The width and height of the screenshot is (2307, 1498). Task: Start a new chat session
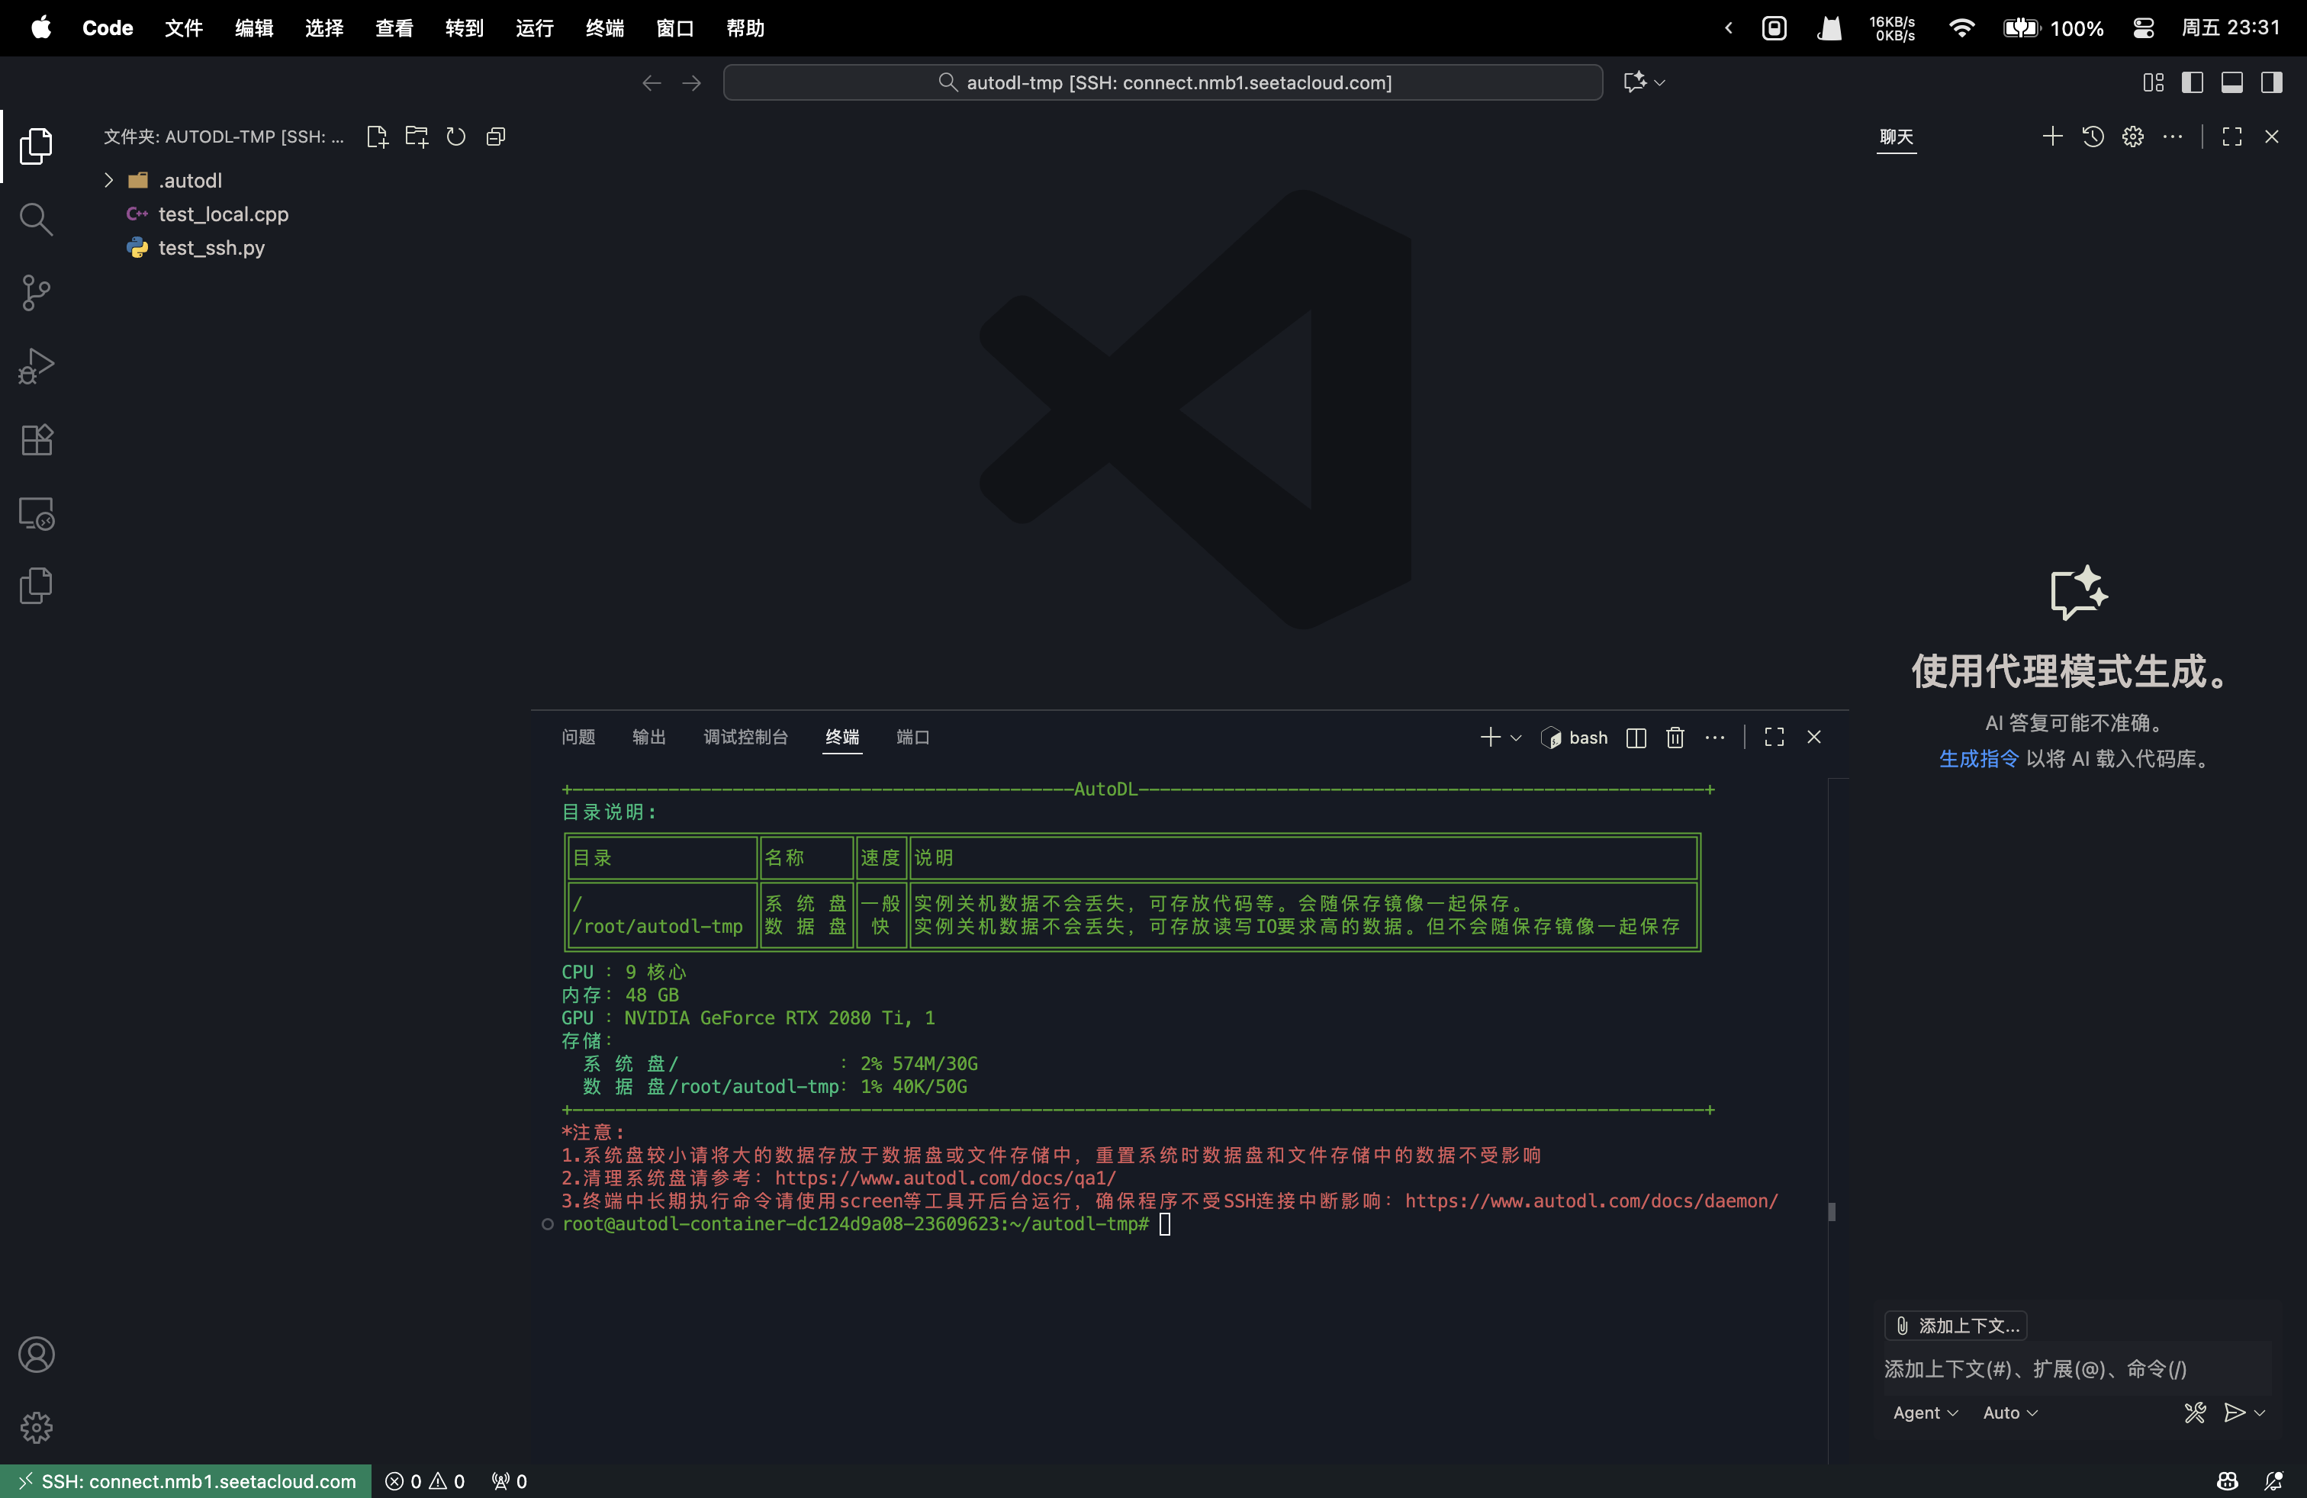coord(2051,137)
